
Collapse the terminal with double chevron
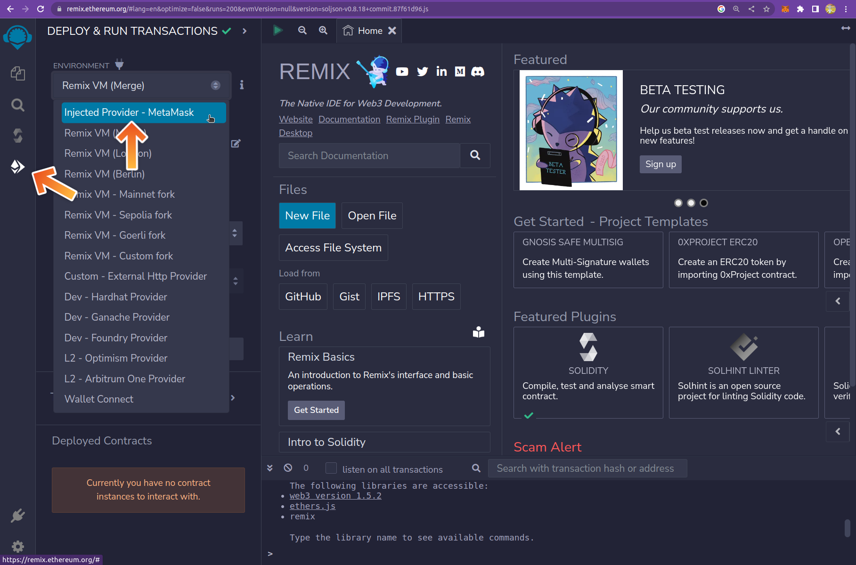pos(270,468)
